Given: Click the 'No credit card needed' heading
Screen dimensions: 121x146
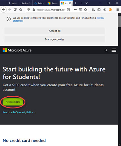Looking at the screenshot, I should pos(24,141).
